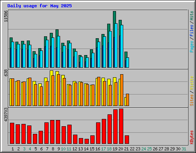
Task: Click the red KBytes bar for day 8
Action: (52, 132)
